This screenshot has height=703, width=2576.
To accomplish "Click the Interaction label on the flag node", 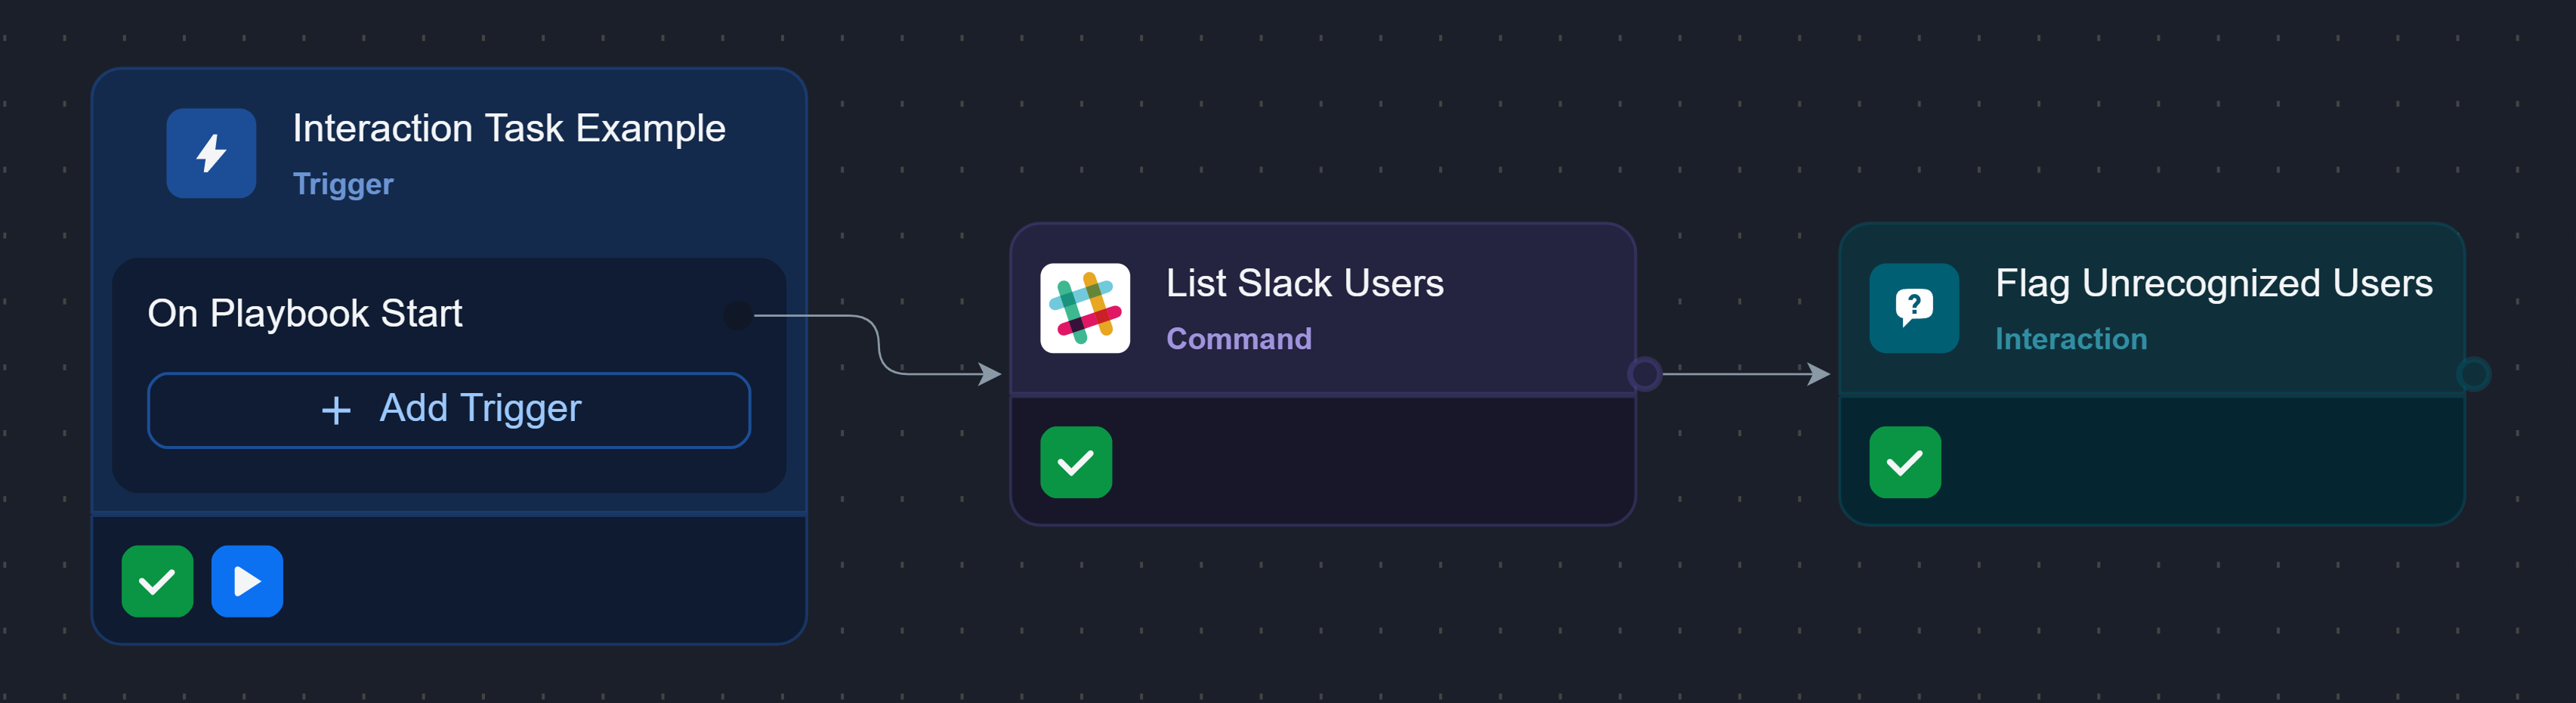I will point(2070,339).
